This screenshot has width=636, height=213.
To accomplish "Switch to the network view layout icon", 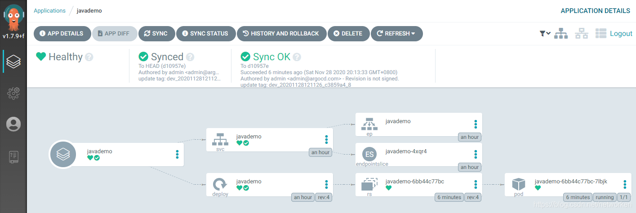I will [x=582, y=33].
